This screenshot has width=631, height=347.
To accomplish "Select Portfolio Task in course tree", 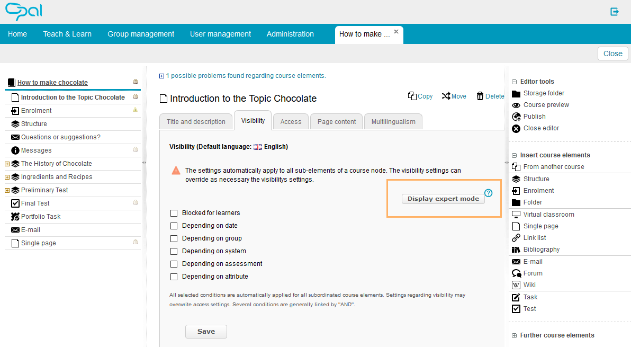I will (41, 217).
